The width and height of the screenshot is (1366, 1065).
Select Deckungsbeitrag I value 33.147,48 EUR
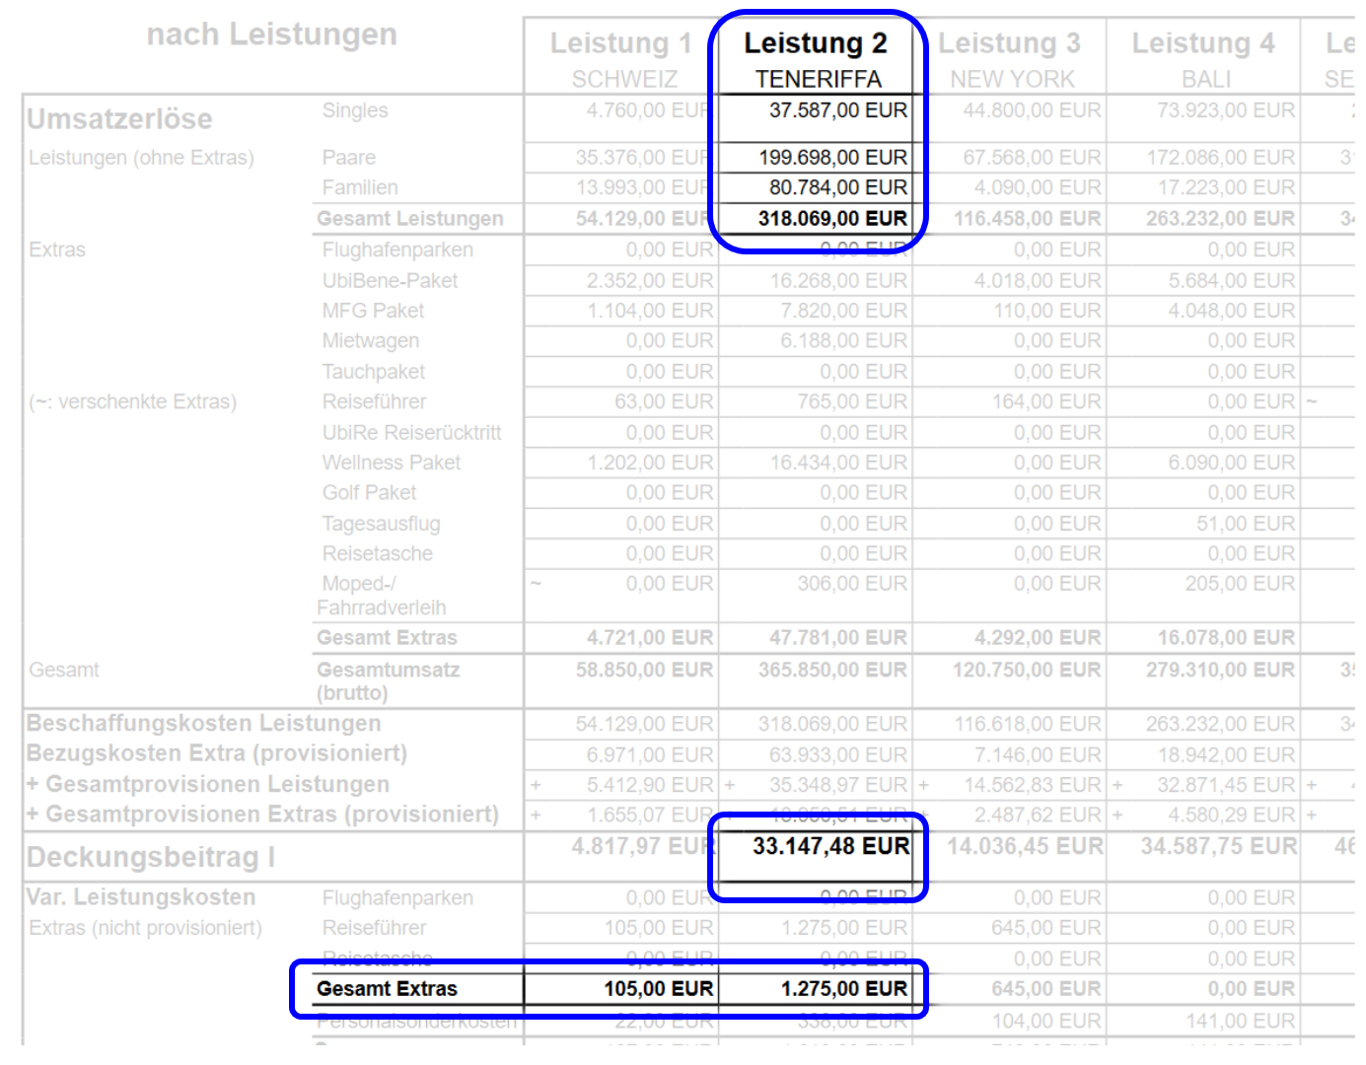point(830,846)
